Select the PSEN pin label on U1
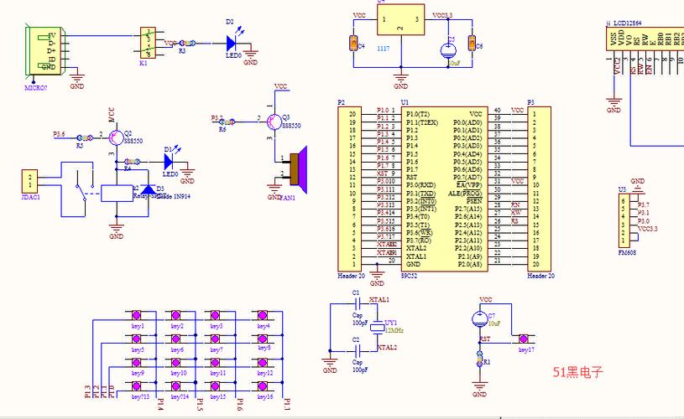The height and width of the screenshot is (419, 684). click(x=473, y=201)
